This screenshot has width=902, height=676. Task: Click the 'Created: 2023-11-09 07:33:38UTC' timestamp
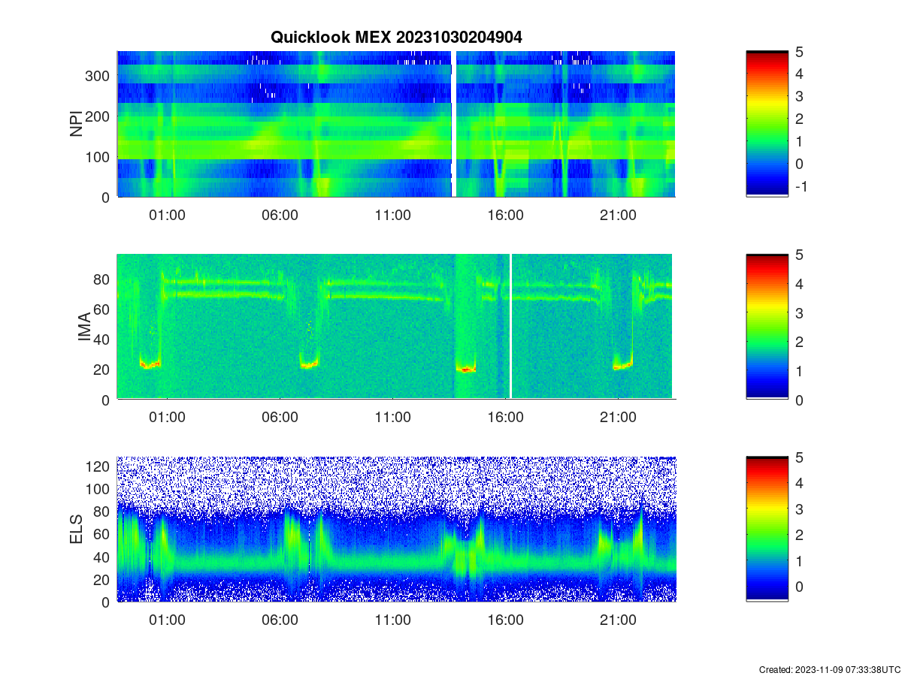click(829, 669)
